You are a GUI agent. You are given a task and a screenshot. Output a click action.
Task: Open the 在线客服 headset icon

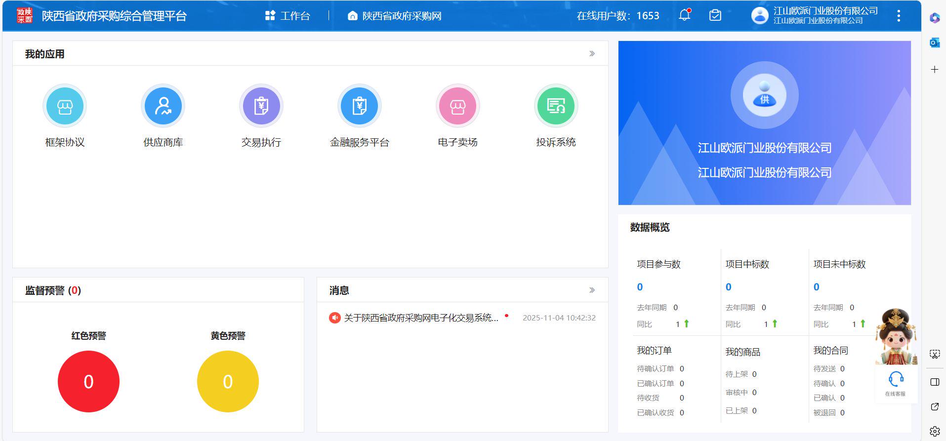896,380
